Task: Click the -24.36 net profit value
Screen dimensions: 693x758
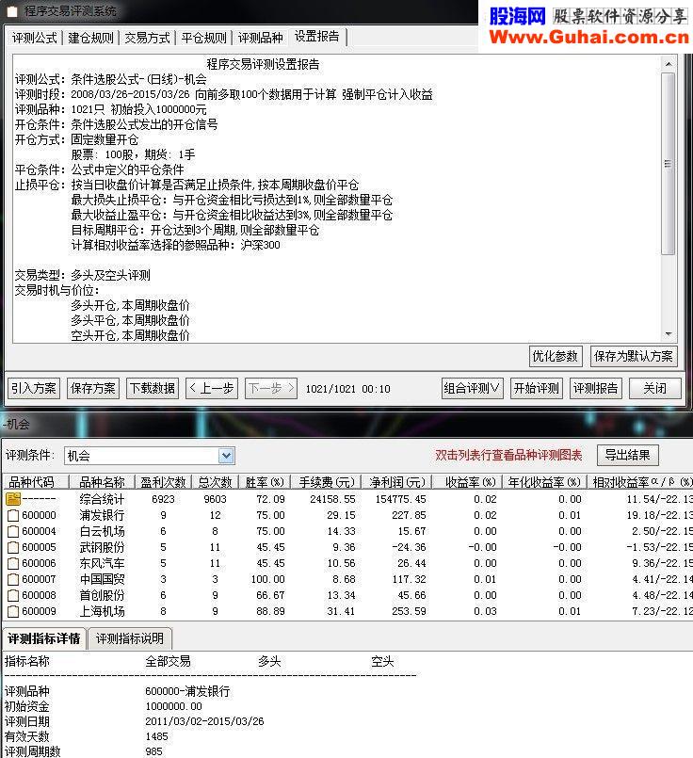Action: click(x=409, y=547)
